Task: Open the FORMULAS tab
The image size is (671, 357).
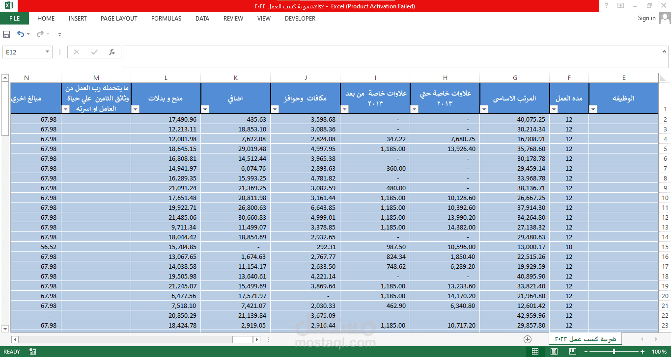Action: pyautogui.click(x=166, y=19)
